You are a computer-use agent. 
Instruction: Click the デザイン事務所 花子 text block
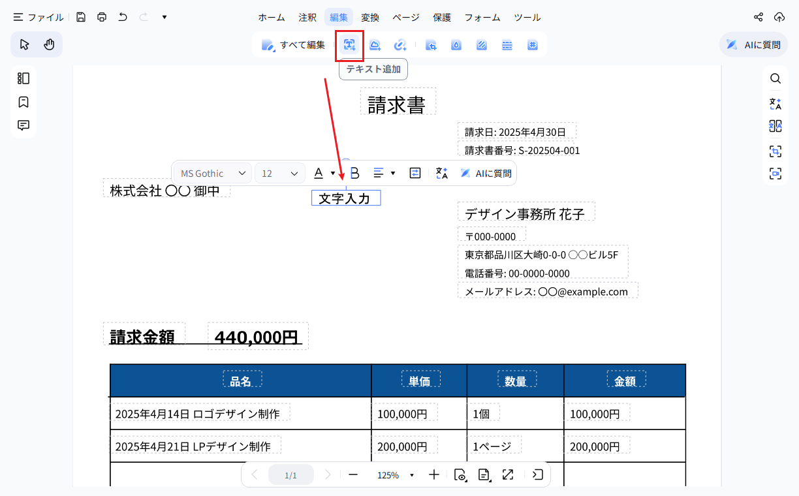pyautogui.click(x=526, y=211)
